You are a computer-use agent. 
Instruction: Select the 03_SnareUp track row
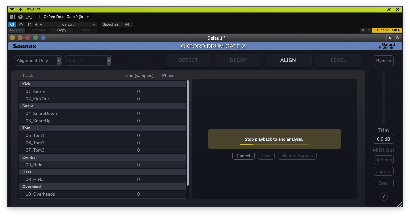pyautogui.click(x=102, y=121)
